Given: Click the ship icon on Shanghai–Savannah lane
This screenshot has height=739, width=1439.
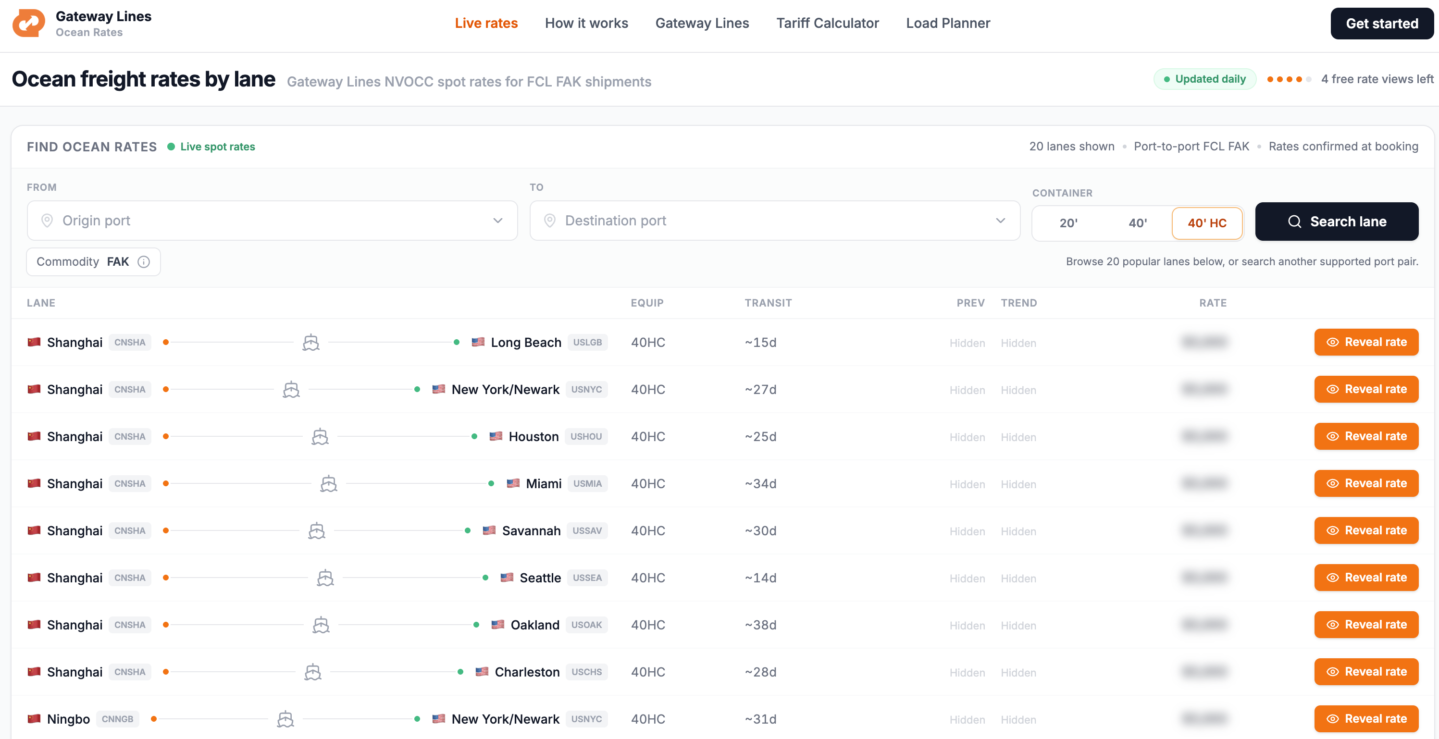Looking at the screenshot, I should coord(317,530).
